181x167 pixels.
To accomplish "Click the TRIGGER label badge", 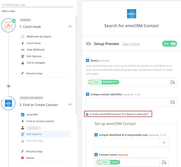I will (x=25, y=20).
